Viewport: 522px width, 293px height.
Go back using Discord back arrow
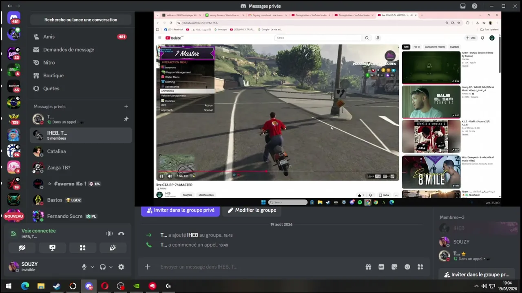10,6
